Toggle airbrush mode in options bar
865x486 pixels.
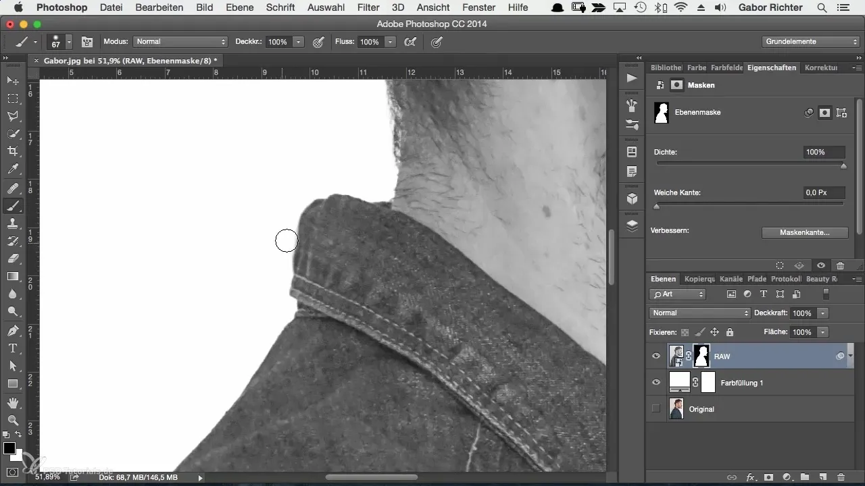pyautogui.click(x=410, y=42)
